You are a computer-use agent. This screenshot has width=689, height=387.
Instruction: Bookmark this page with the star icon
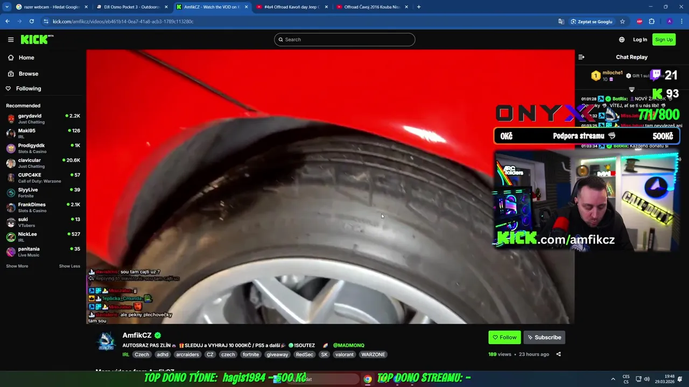pyautogui.click(x=622, y=21)
